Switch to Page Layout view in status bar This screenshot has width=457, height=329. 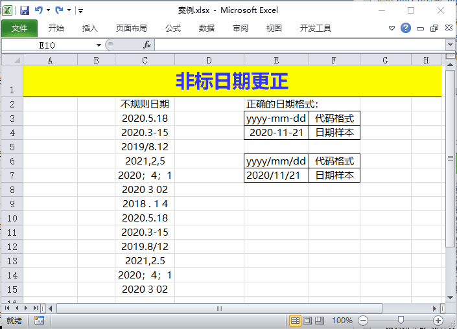pos(308,321)
